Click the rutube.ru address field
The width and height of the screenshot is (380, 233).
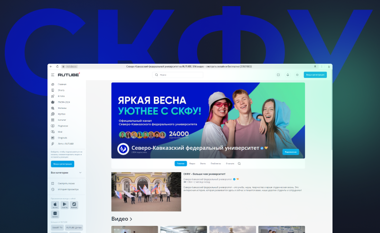[70, 67]
